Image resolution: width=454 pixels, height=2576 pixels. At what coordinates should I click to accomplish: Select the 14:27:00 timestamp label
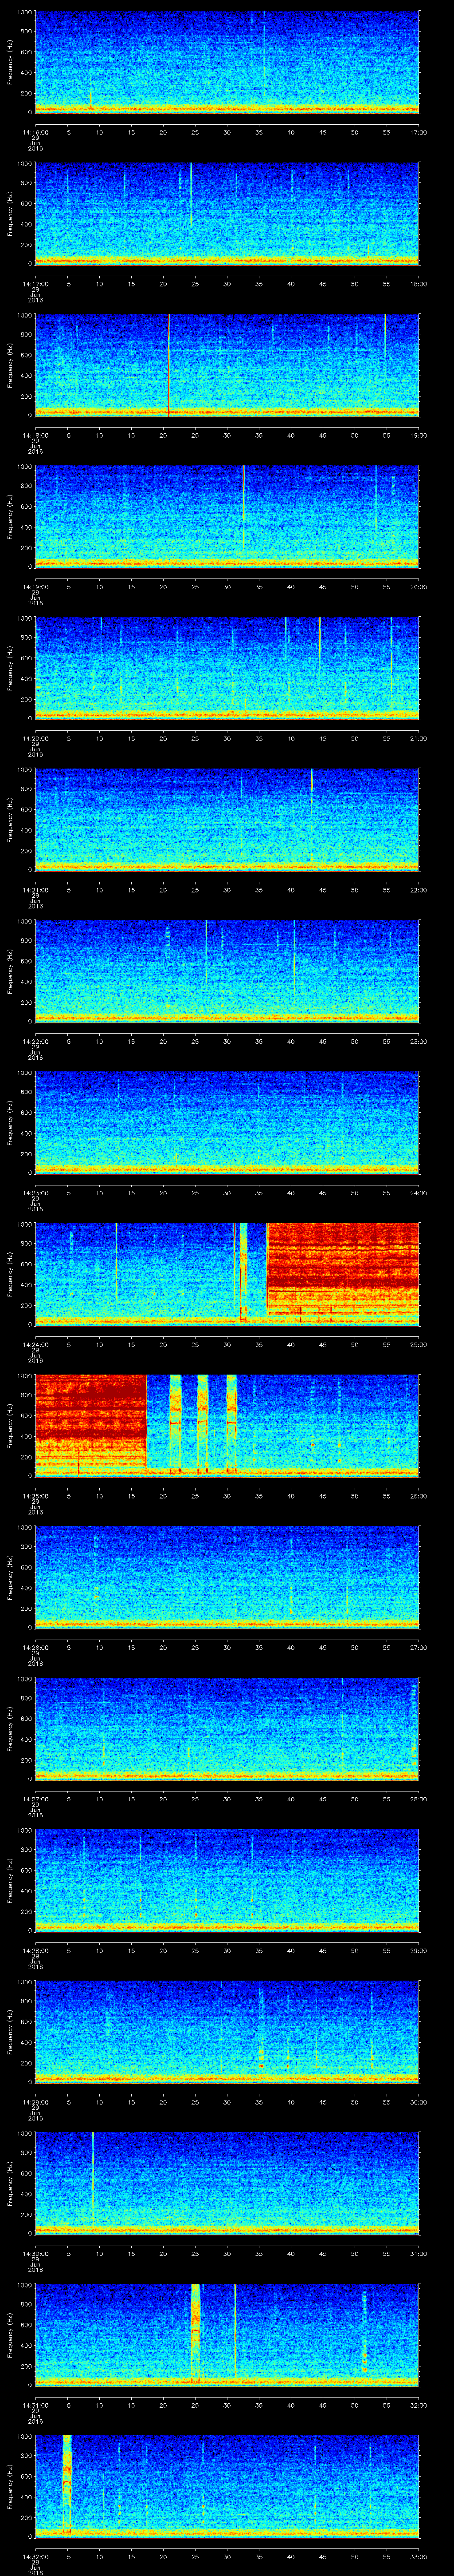[35, 1799]
